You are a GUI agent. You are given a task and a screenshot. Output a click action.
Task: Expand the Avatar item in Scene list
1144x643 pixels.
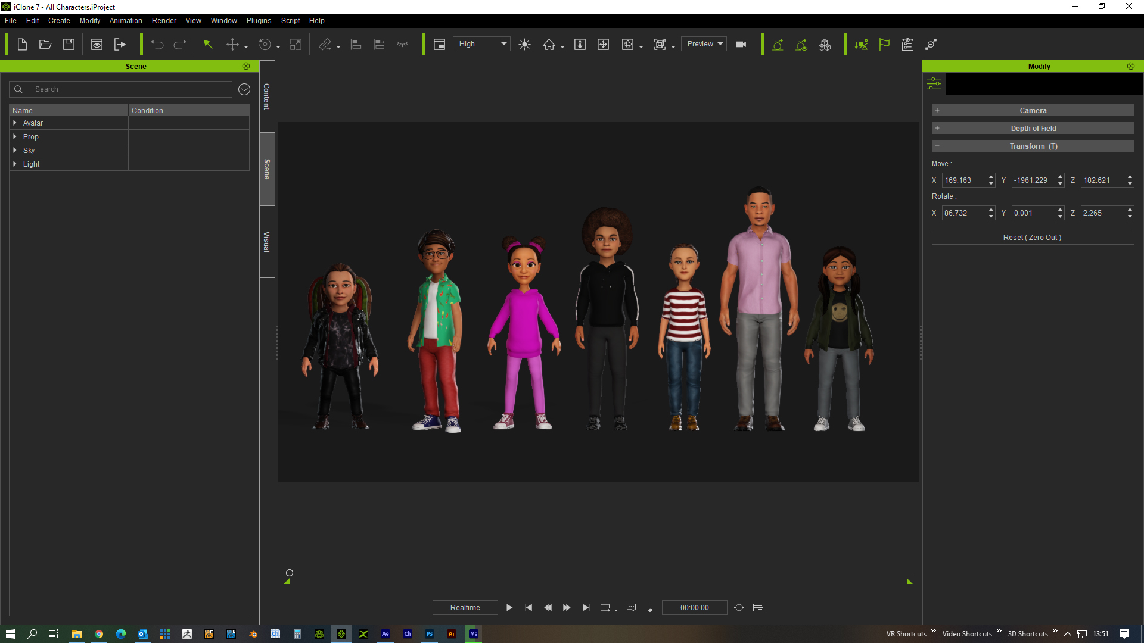tap(14, 123)
